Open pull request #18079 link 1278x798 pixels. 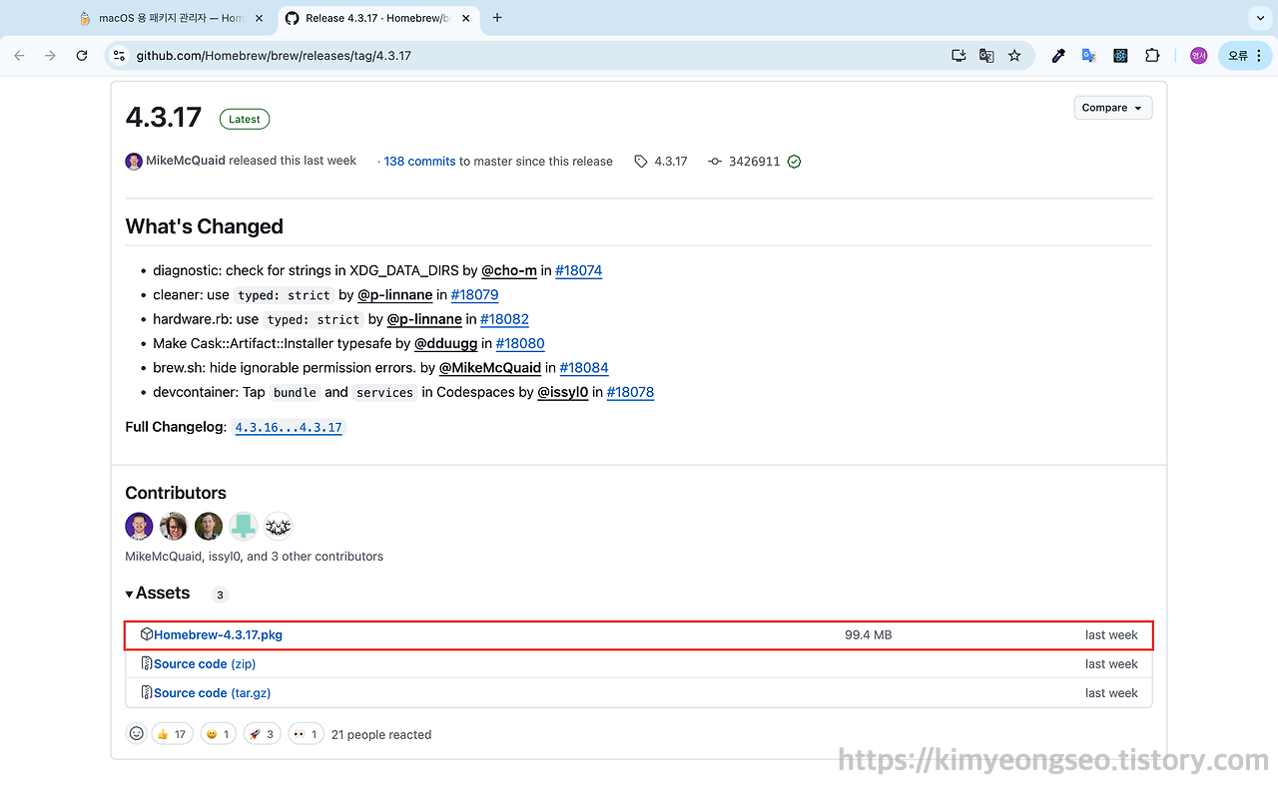[x=474, y=295]
